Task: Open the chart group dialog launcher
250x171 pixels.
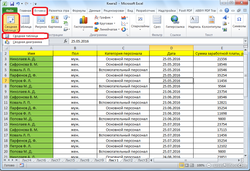Action: pos(127,35)
